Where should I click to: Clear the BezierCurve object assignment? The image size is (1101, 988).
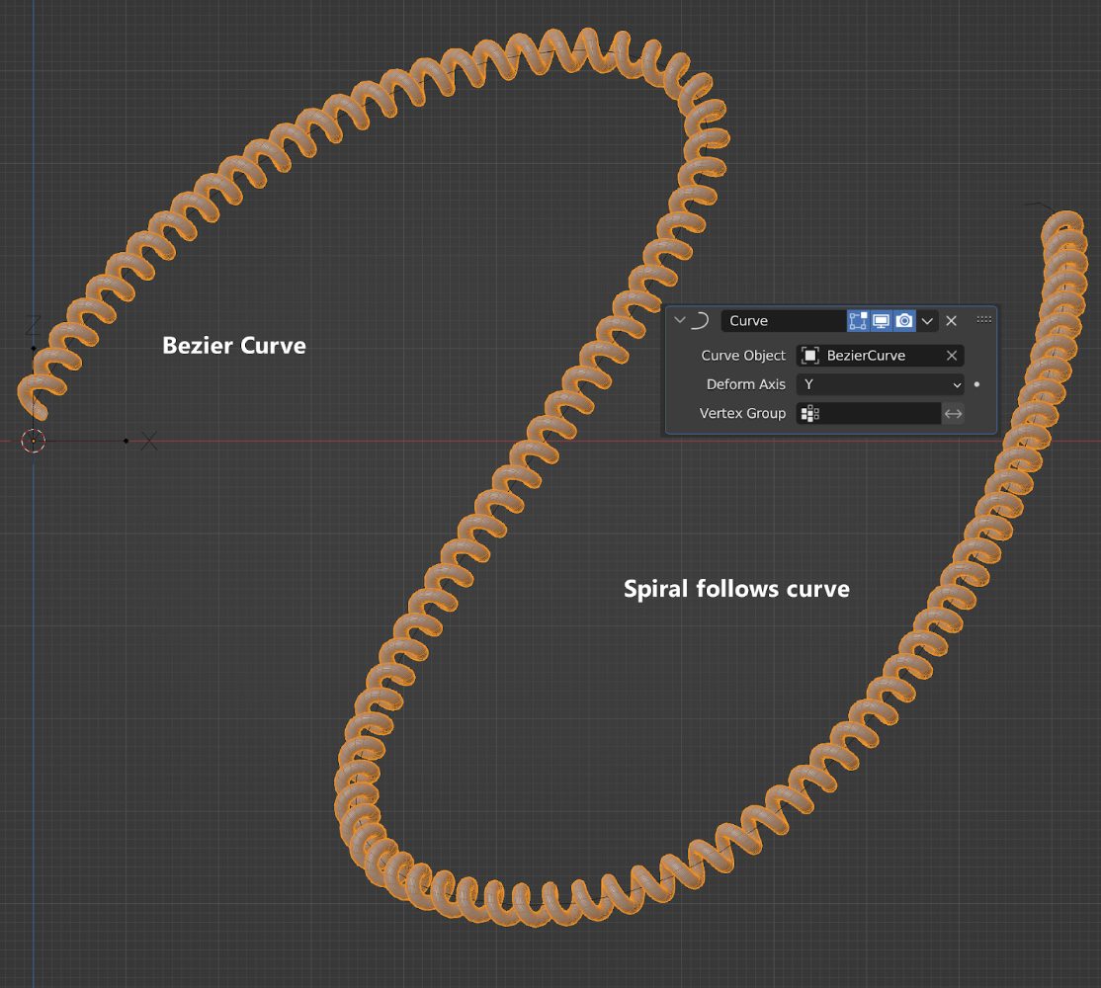pos(951,356)
